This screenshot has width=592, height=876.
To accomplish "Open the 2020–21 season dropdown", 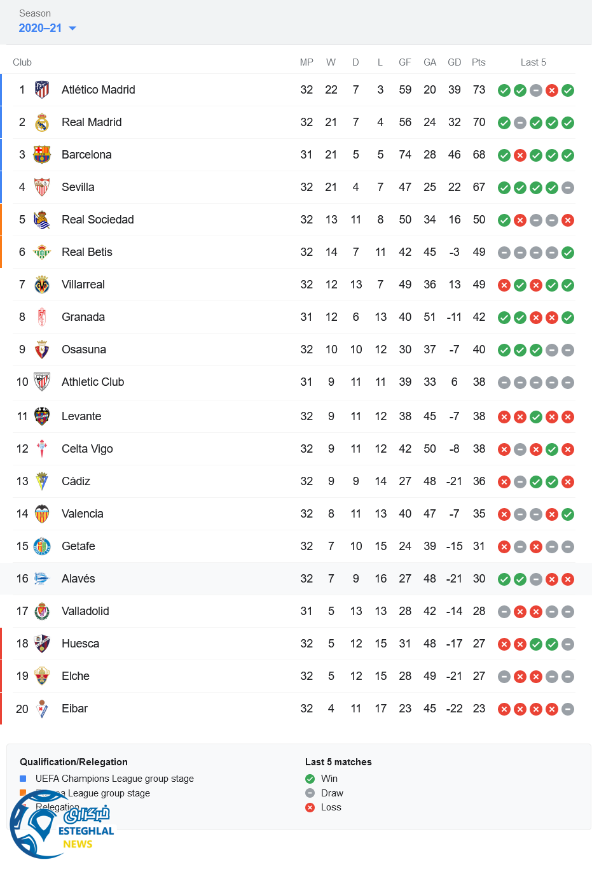I will pyautogui.click(x=48, y=28).
